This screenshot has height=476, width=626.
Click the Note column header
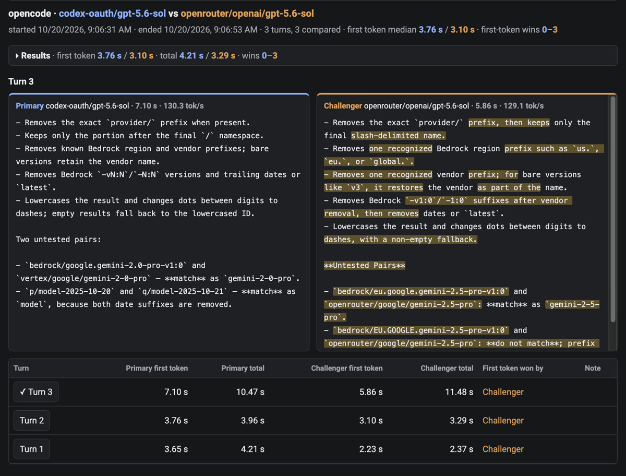(593, 368)
